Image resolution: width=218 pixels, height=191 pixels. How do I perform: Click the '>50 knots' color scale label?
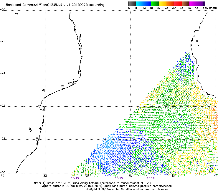click(x=209, y=8)
